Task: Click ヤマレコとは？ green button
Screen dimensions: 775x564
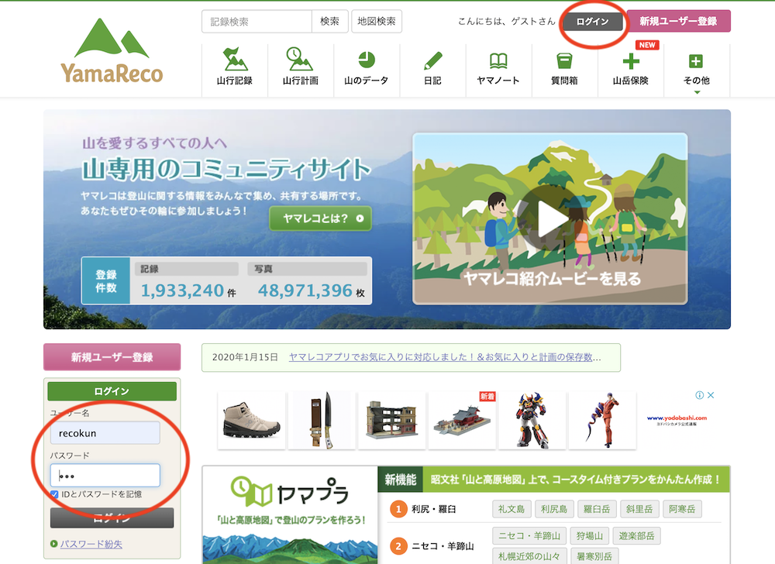Action: click(320, 218)
